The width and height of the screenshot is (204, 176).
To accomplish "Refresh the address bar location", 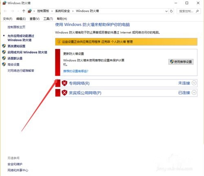I will click(x=171, y=11).
